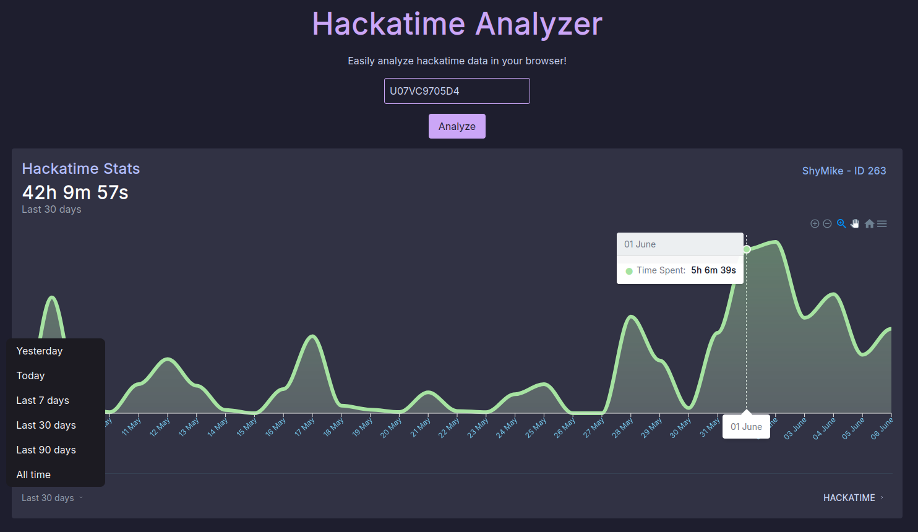Select Today from range menu

(x=56, y=375)
